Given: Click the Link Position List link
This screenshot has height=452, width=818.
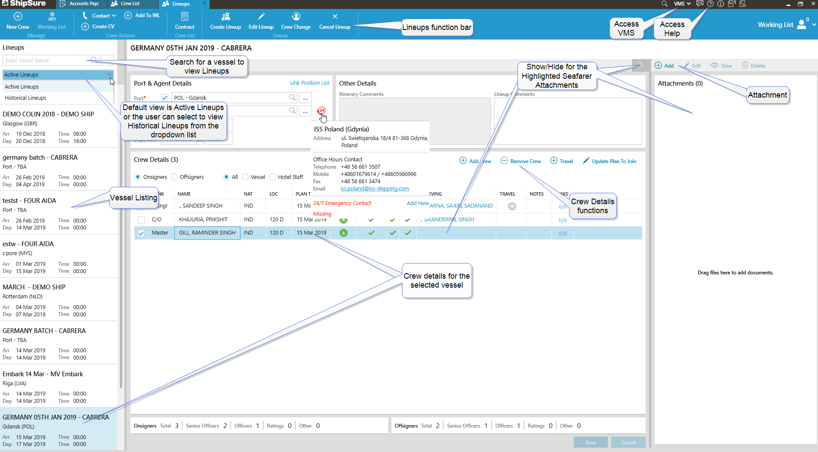Looking at the screenshot, I should [309, 83].
